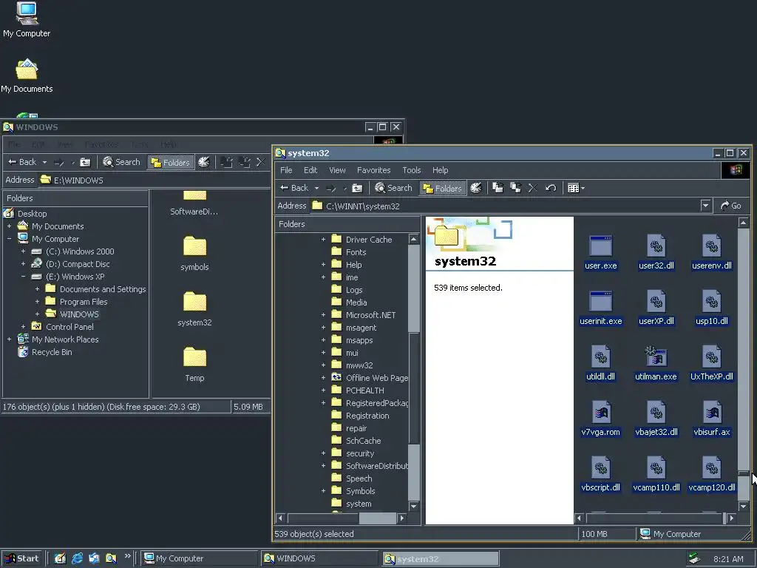Image resolution: width=757 pixels, height=568 pixels.
Task: Open File menu in system32 window
Action: click(x=286, y=170)
